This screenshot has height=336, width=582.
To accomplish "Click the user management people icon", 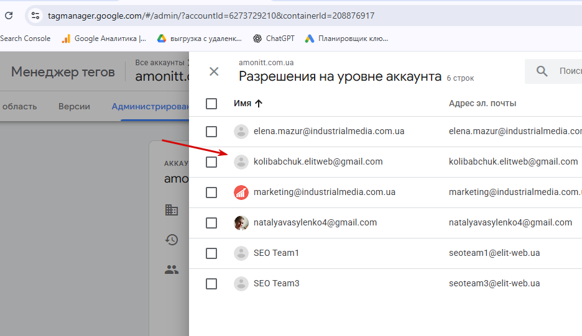I will 172,270.
